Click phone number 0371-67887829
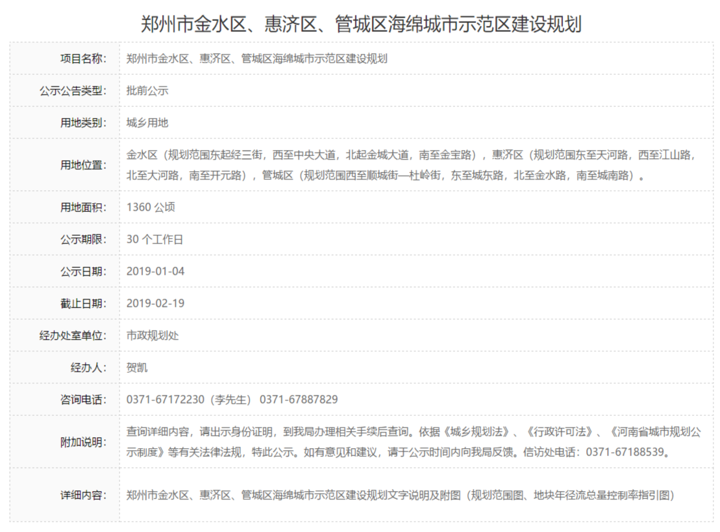This screenshot has width=720, height=532. (299, 399)
